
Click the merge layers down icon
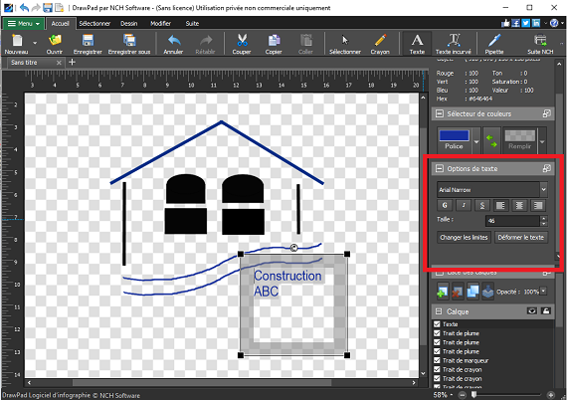tap(487, 292)
